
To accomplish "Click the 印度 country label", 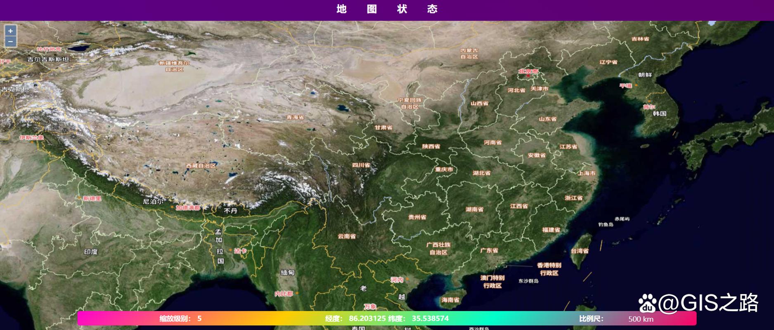I will tap(90, 252).
